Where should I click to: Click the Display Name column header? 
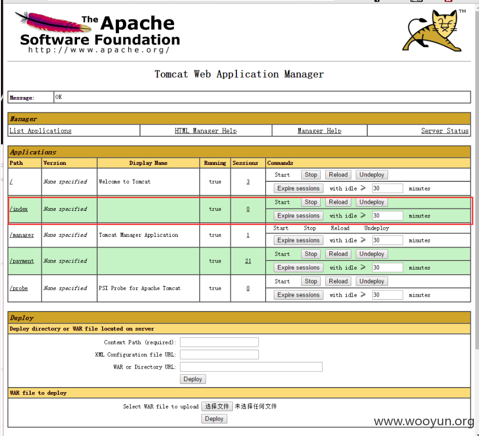(x=148, y=163)
